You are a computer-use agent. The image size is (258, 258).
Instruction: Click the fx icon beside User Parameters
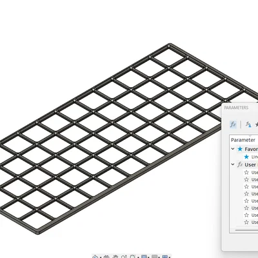(240, 164)
